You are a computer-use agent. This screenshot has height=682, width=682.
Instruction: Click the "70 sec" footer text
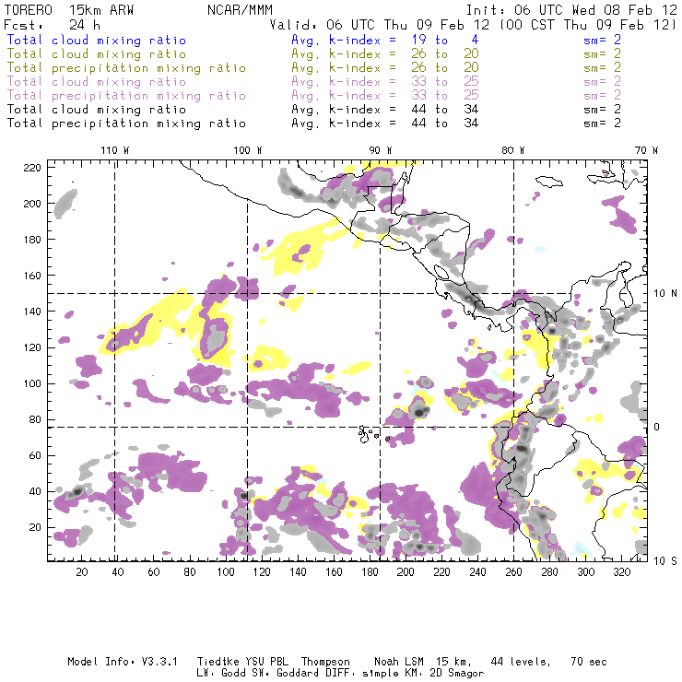589,662
